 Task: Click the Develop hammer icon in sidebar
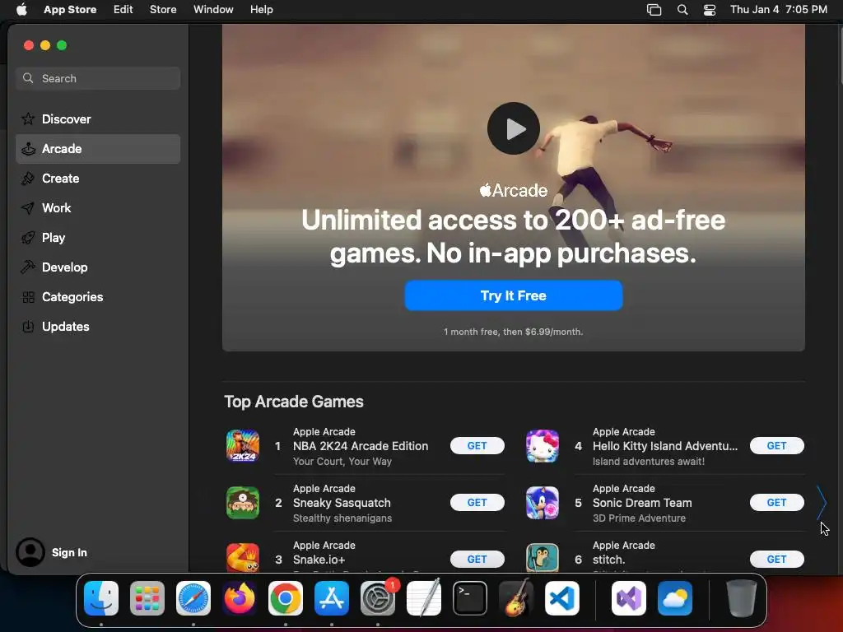click(28, 267)
